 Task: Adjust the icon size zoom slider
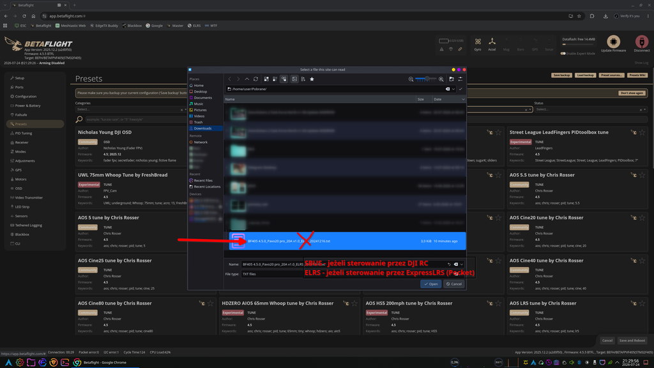coord(426,79)
